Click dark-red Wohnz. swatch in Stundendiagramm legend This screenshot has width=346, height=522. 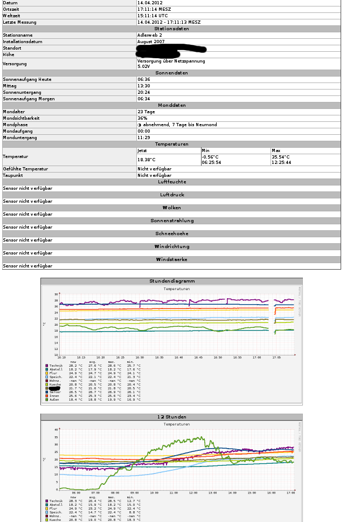[46, 381]
